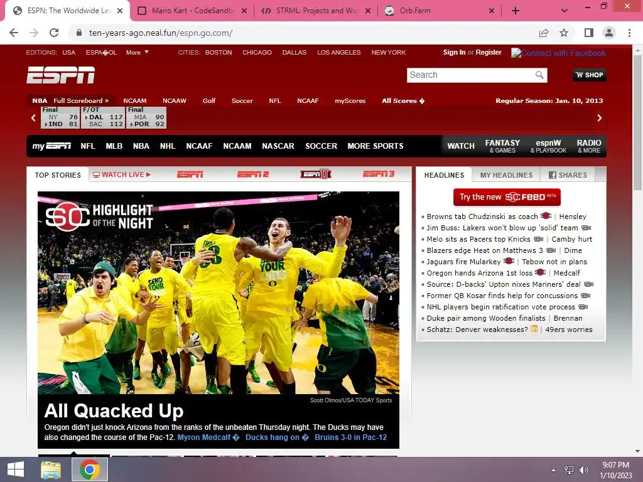
Task: Switch to the Orb.Farm tab
Action: pos(439,11)
